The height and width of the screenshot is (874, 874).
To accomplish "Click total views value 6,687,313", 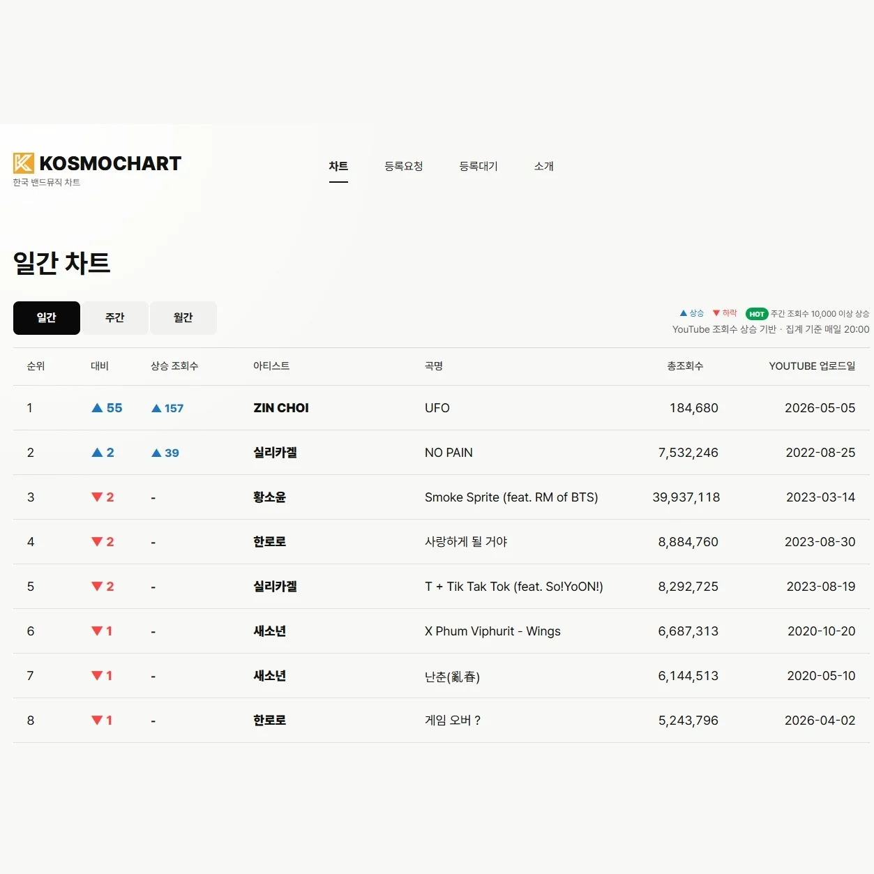I will click(688, 631).
